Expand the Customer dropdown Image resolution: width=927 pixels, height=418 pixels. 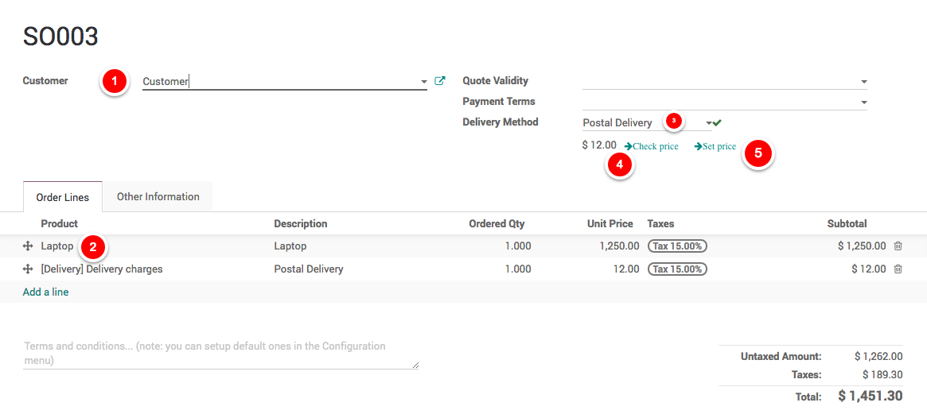click(x=424, y=82)
